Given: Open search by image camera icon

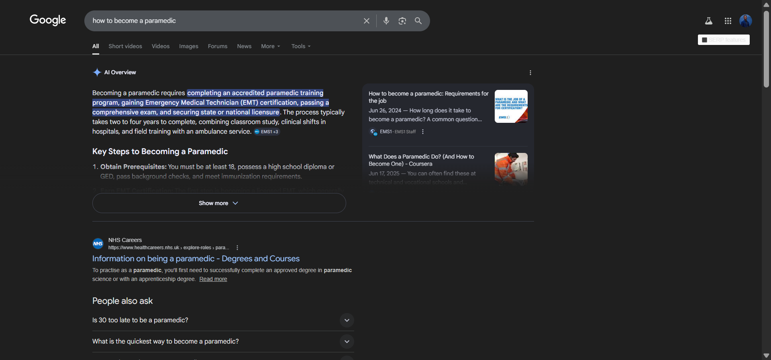Looking at the screenshot, I should tap(402, 21).
